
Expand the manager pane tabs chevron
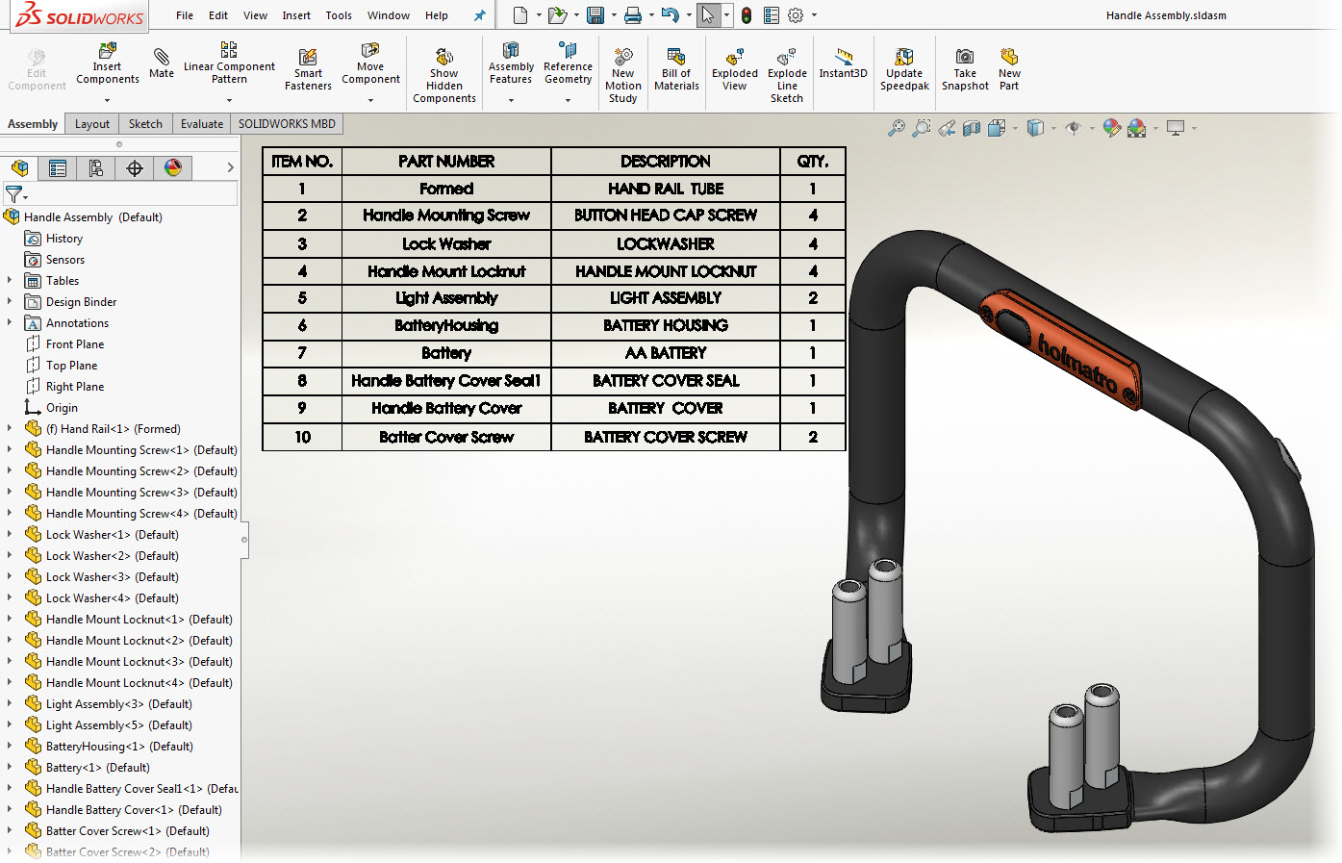coord(230,167)
